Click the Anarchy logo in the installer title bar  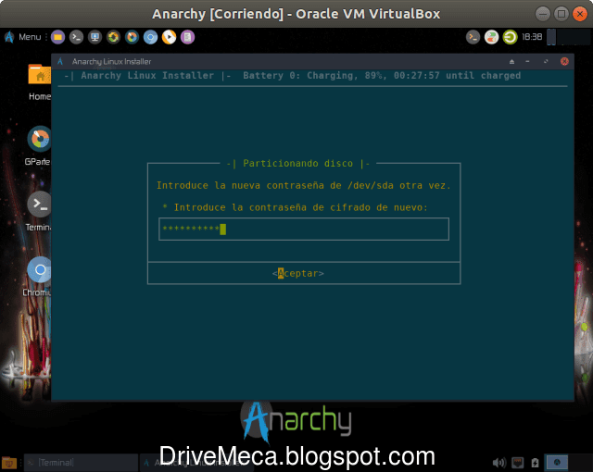(60, 62)
